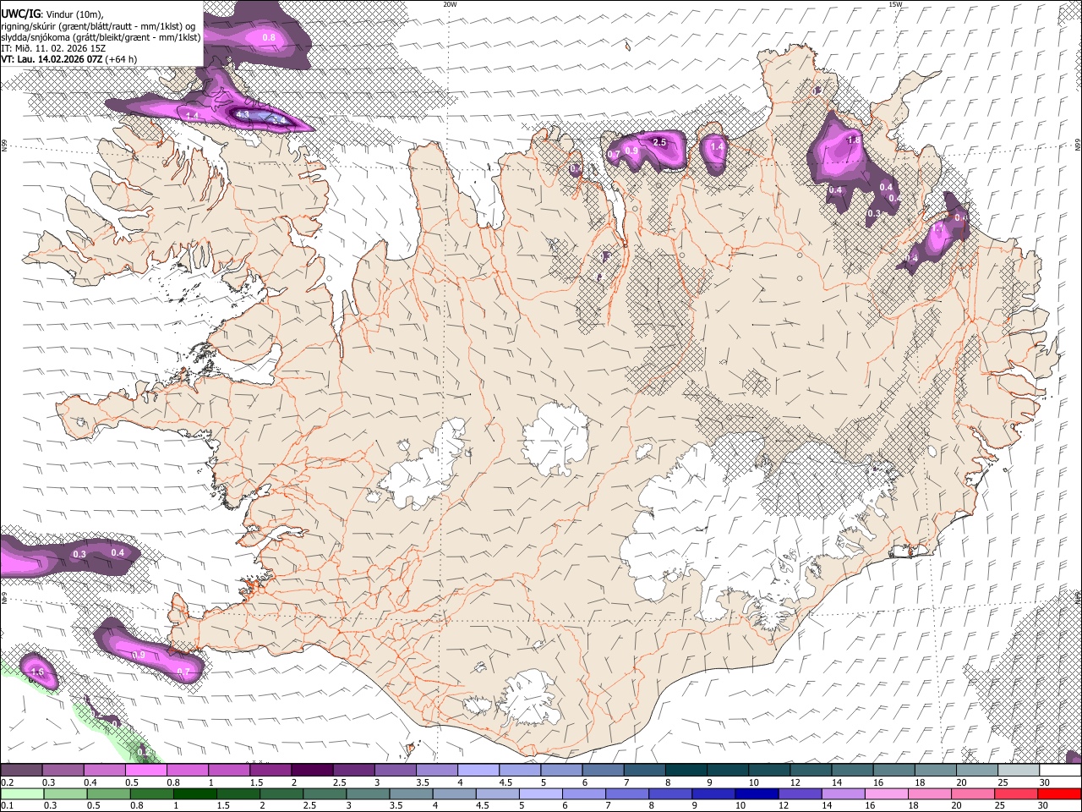This screenshot has height=812, width=1082.
Task: Click the '0.2' label in the upper legend
Action: [8, 782]
